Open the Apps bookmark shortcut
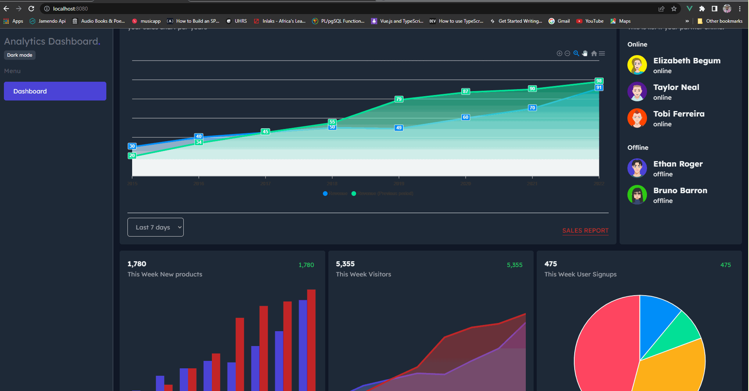Viewport: 749px width, 391px height. pyautogui.click(x=13, y=21)
